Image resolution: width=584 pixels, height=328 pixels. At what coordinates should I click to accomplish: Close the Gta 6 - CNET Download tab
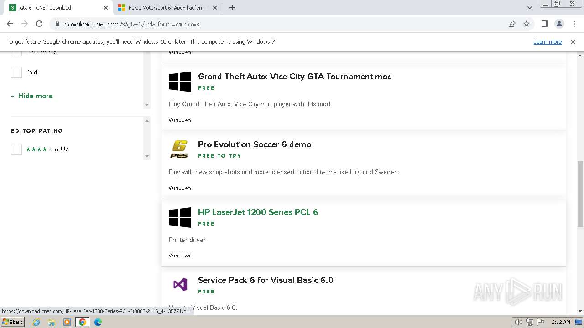pyautogui.click(x=106, y=8)
